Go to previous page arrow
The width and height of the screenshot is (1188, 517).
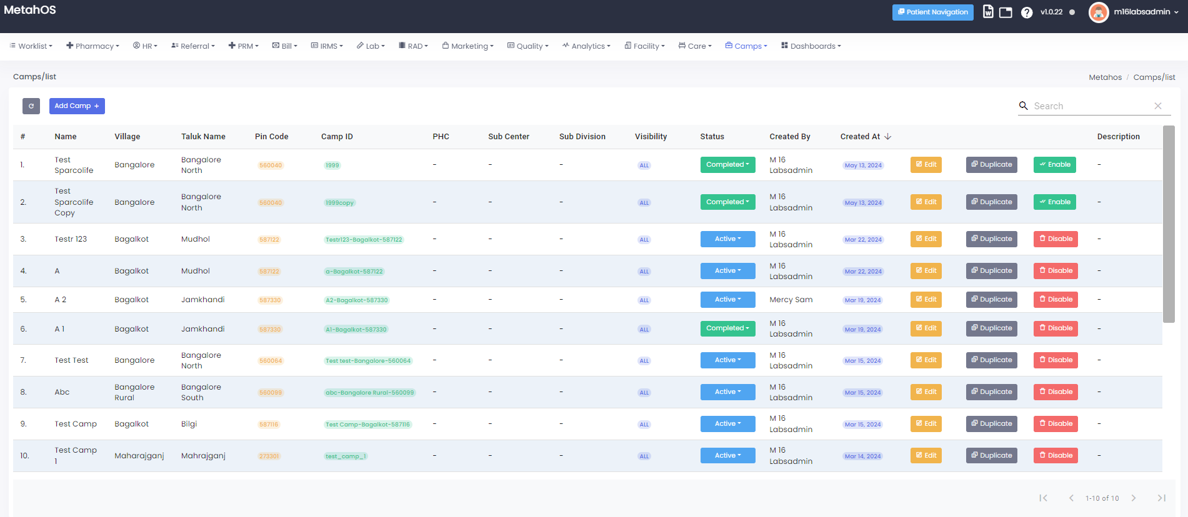pos(1071,498)
